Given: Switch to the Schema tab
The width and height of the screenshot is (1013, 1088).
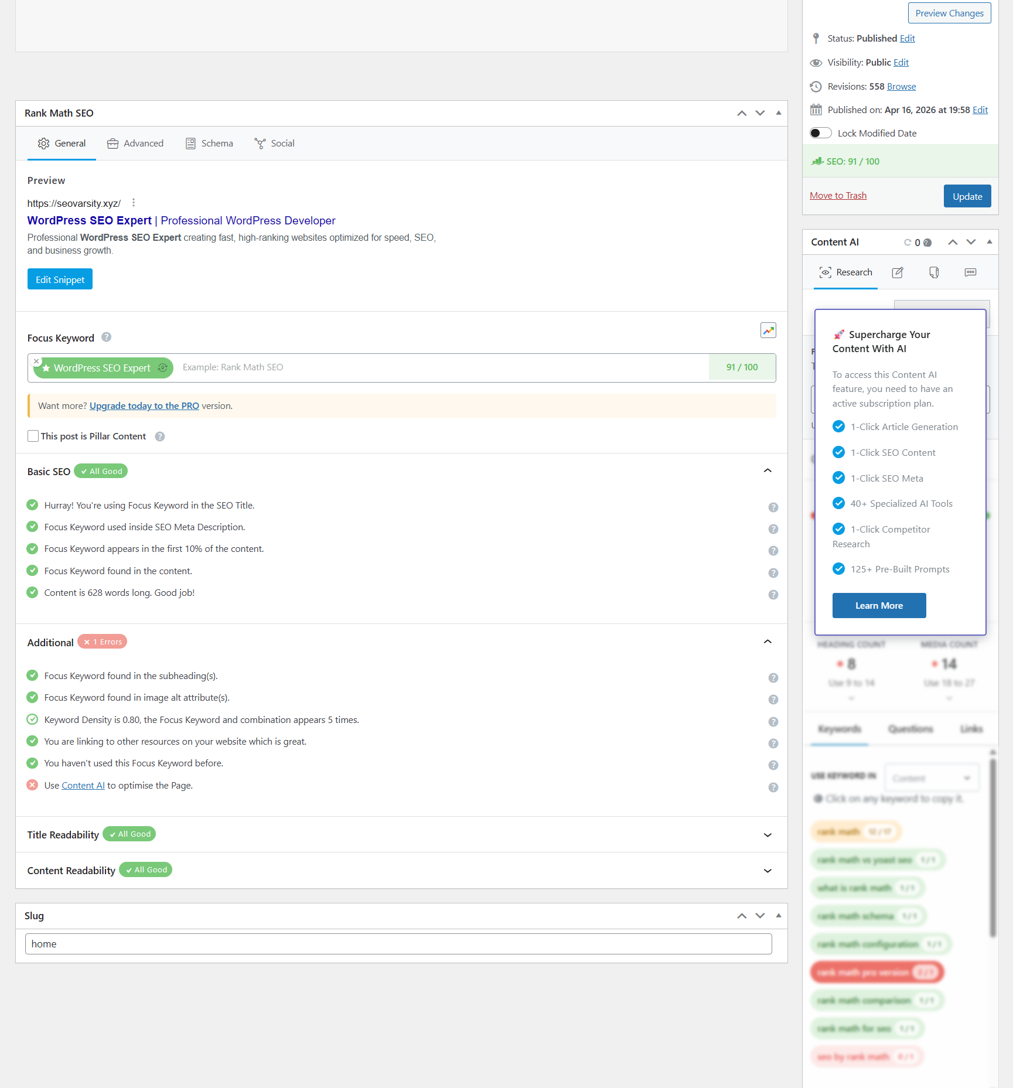Looking at the screenshot, I should pos(209,144).
